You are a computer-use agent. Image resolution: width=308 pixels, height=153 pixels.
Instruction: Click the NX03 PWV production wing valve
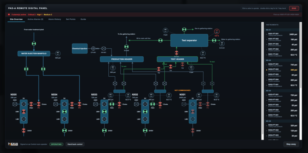coord(112,104)
